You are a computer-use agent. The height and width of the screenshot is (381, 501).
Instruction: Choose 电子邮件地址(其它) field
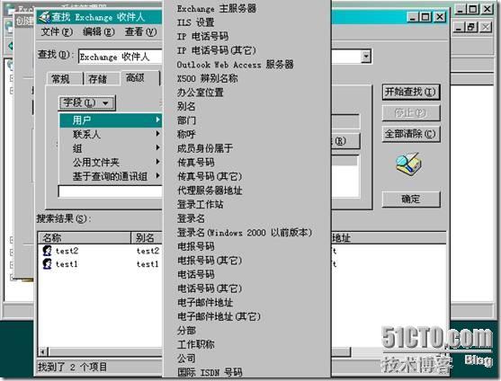click(x=247, y=316)
